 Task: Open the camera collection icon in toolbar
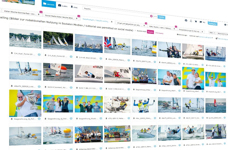(186, 20)
